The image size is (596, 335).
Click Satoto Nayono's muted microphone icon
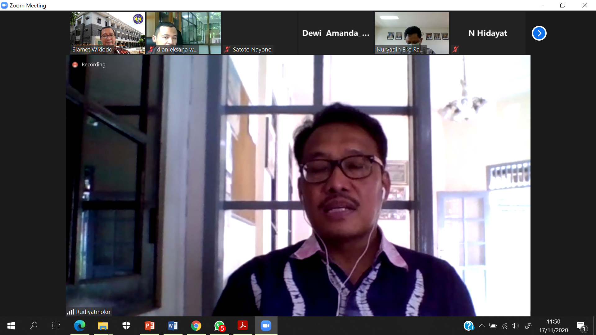[x=227, y=49]
